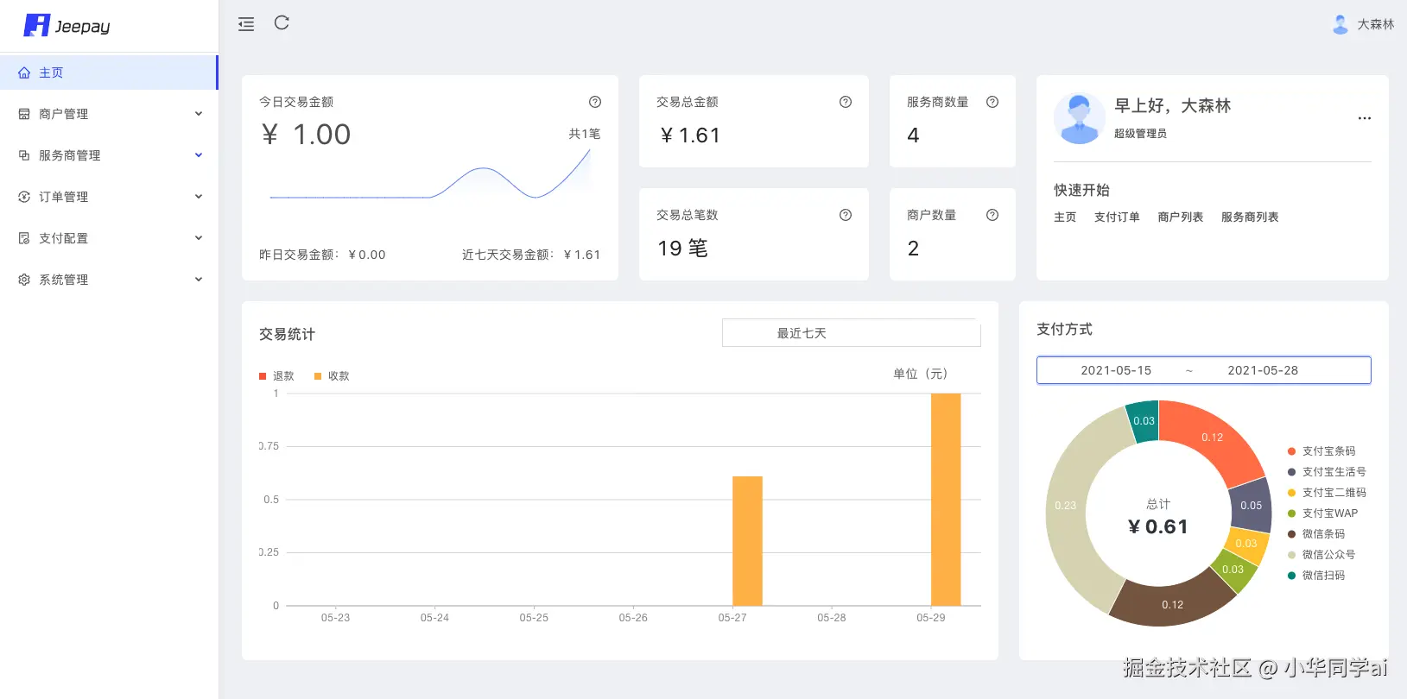Toggle 微信扫码 in pie legend
This screenshot has height=699, width=1407.
1316,576
